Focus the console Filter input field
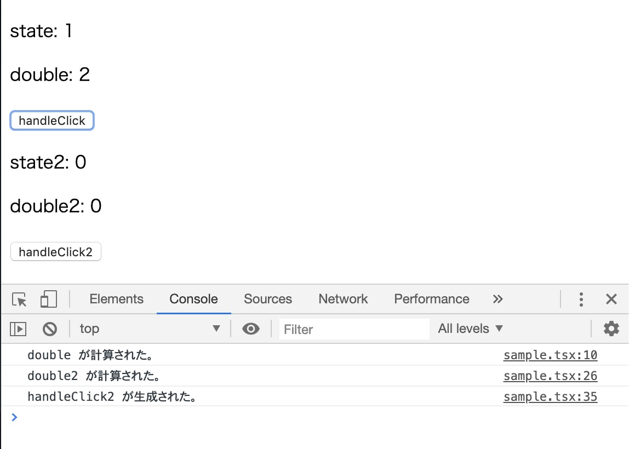 point(354,329)
